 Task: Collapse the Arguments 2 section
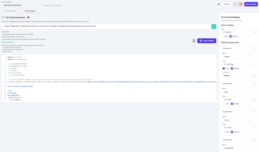click(254, 83)
